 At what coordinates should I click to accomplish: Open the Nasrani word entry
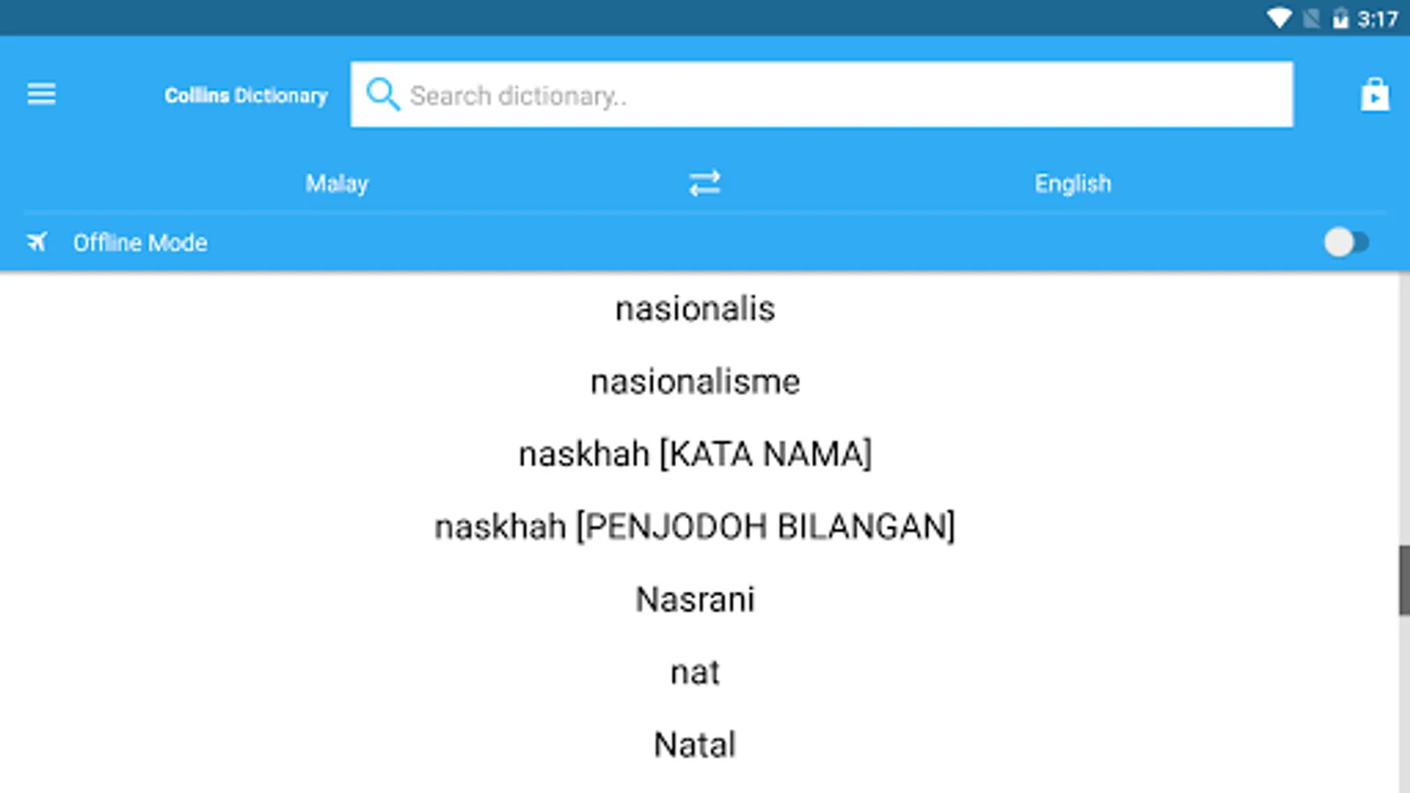coord(695,599)
